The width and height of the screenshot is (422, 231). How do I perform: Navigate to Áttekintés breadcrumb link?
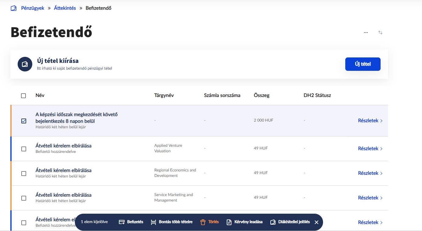click(65, 8)
